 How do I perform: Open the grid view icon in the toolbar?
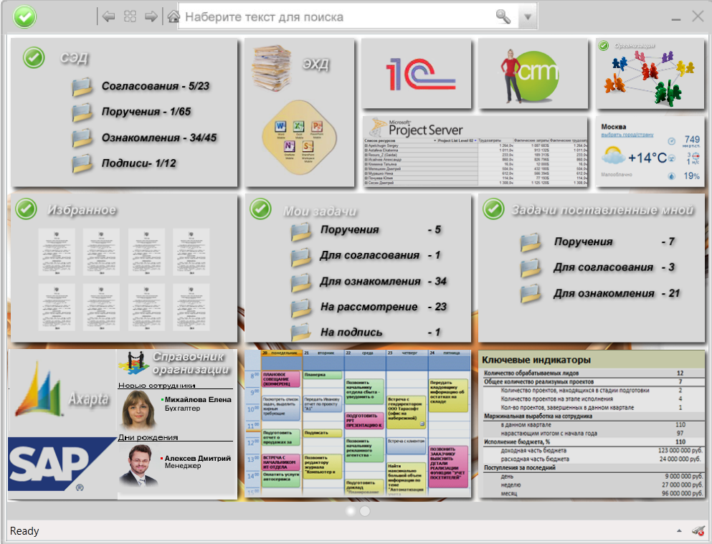coord(130,16)
